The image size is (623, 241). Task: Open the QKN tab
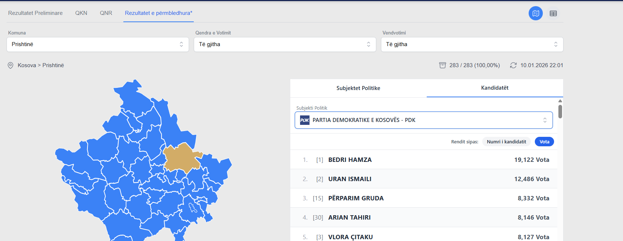pos(81,13)
